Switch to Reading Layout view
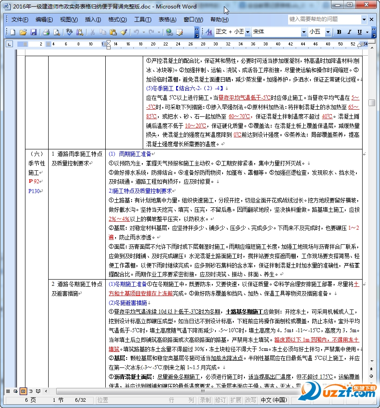 [x=38, y=391]
